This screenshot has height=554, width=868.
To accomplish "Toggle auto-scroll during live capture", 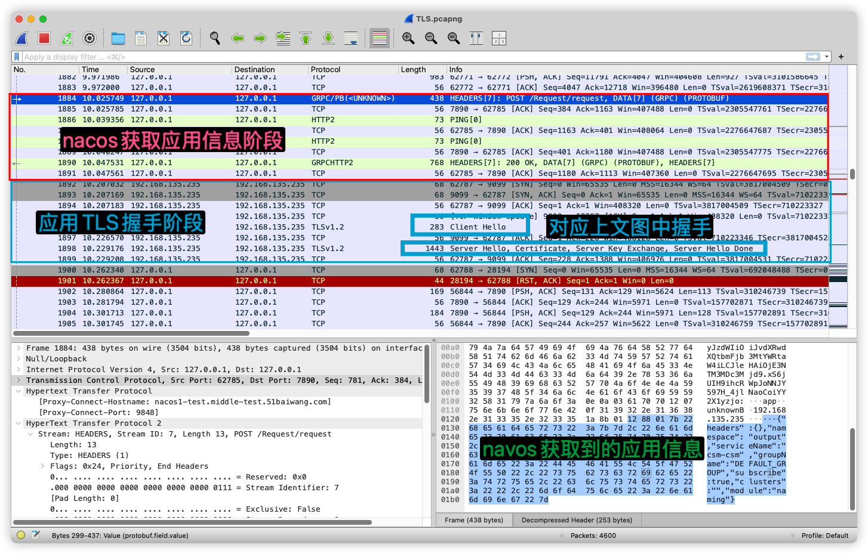I will (351, 39).
